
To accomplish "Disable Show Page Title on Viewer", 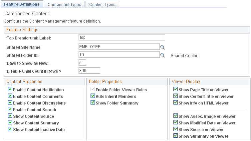I will coord(175,90).
